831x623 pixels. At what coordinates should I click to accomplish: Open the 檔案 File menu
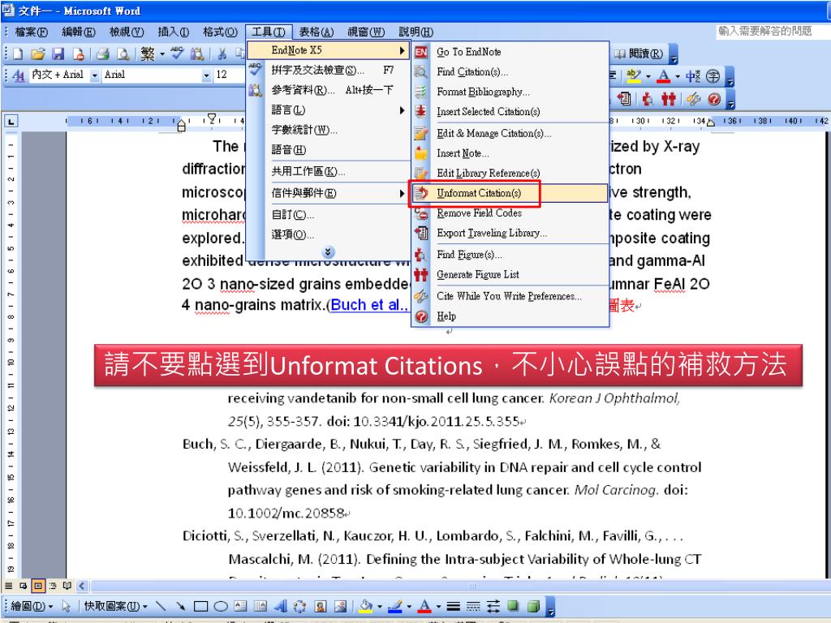click(x=32, y=32)
